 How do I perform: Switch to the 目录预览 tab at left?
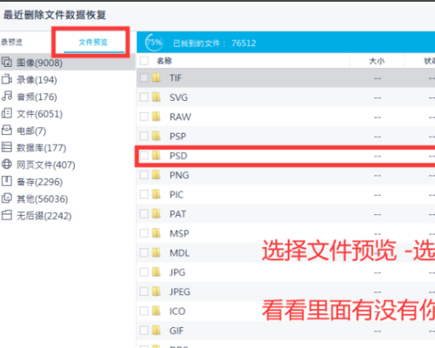[x=11, y=43]
